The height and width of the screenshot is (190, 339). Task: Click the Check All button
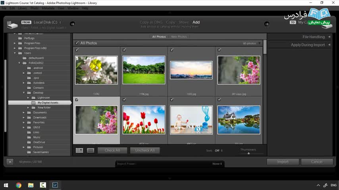pyautogui.click(x=112, y=150)
